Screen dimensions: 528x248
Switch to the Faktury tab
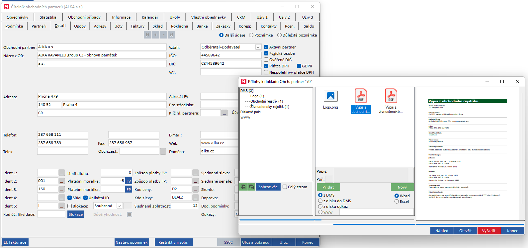click(x=137, y=26)
